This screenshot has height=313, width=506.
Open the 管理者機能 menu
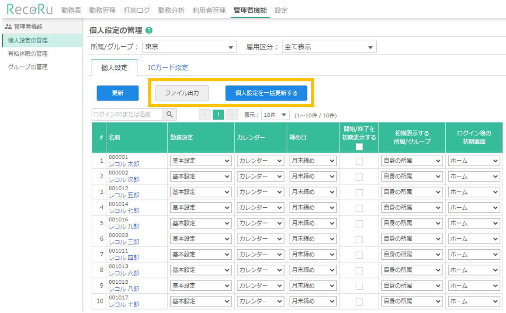coord(250,10)
